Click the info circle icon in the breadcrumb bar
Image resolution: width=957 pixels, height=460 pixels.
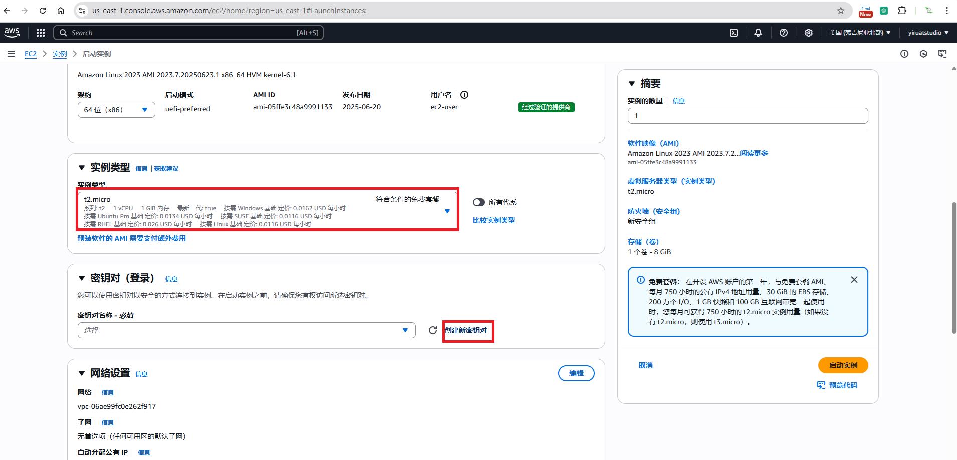click(904, 54)
